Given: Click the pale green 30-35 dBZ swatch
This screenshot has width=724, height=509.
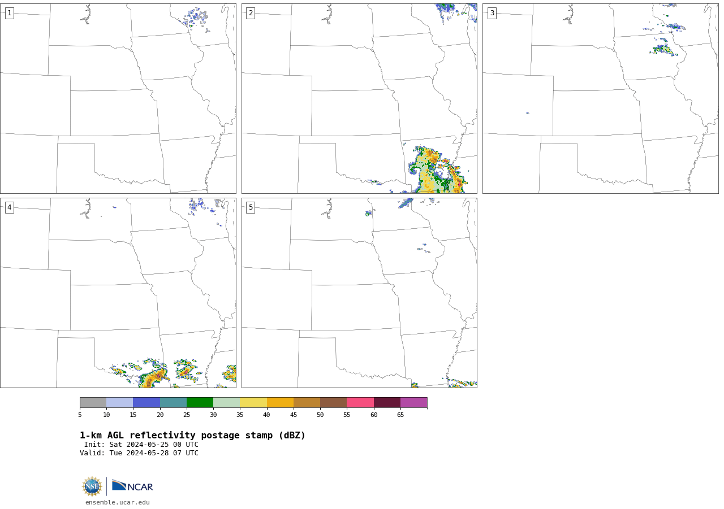Looking at the screenshot, I should pyautogui.click(x=227, y=403).
